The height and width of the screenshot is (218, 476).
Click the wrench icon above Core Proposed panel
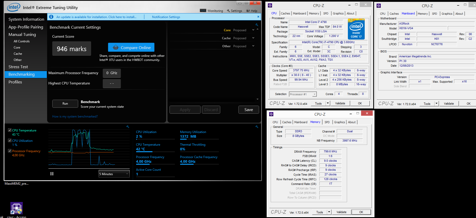(x=257, y=25)
